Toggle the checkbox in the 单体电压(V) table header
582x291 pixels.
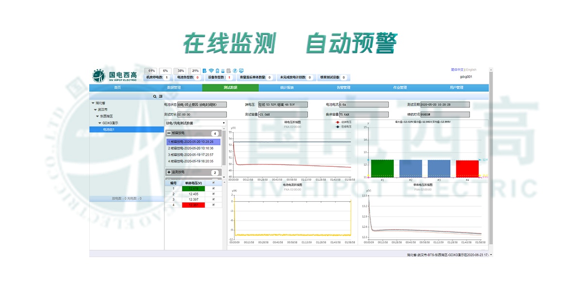click(213, 182)
